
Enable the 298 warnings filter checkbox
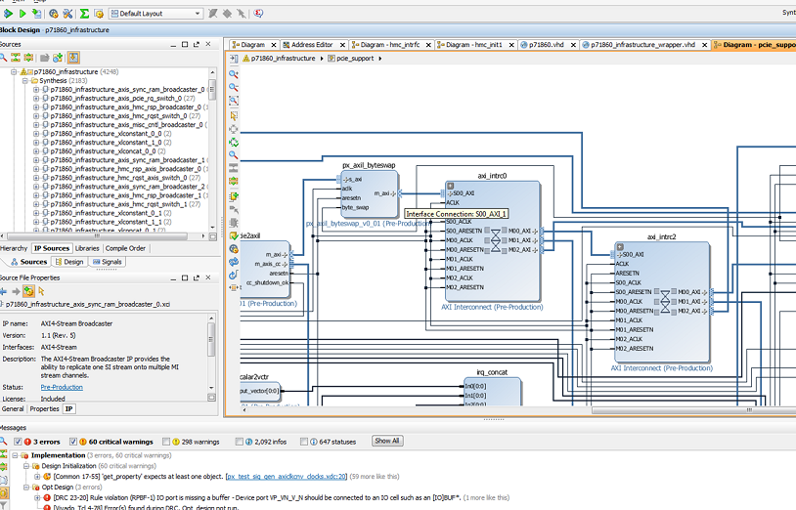166,442
